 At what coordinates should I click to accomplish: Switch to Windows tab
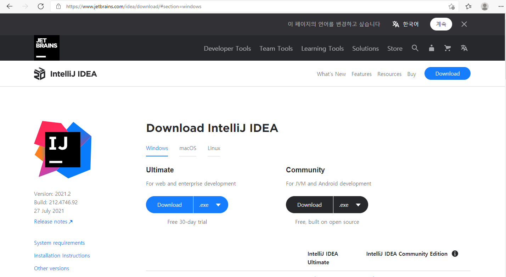pyautogui.click(x=157, y=148)
